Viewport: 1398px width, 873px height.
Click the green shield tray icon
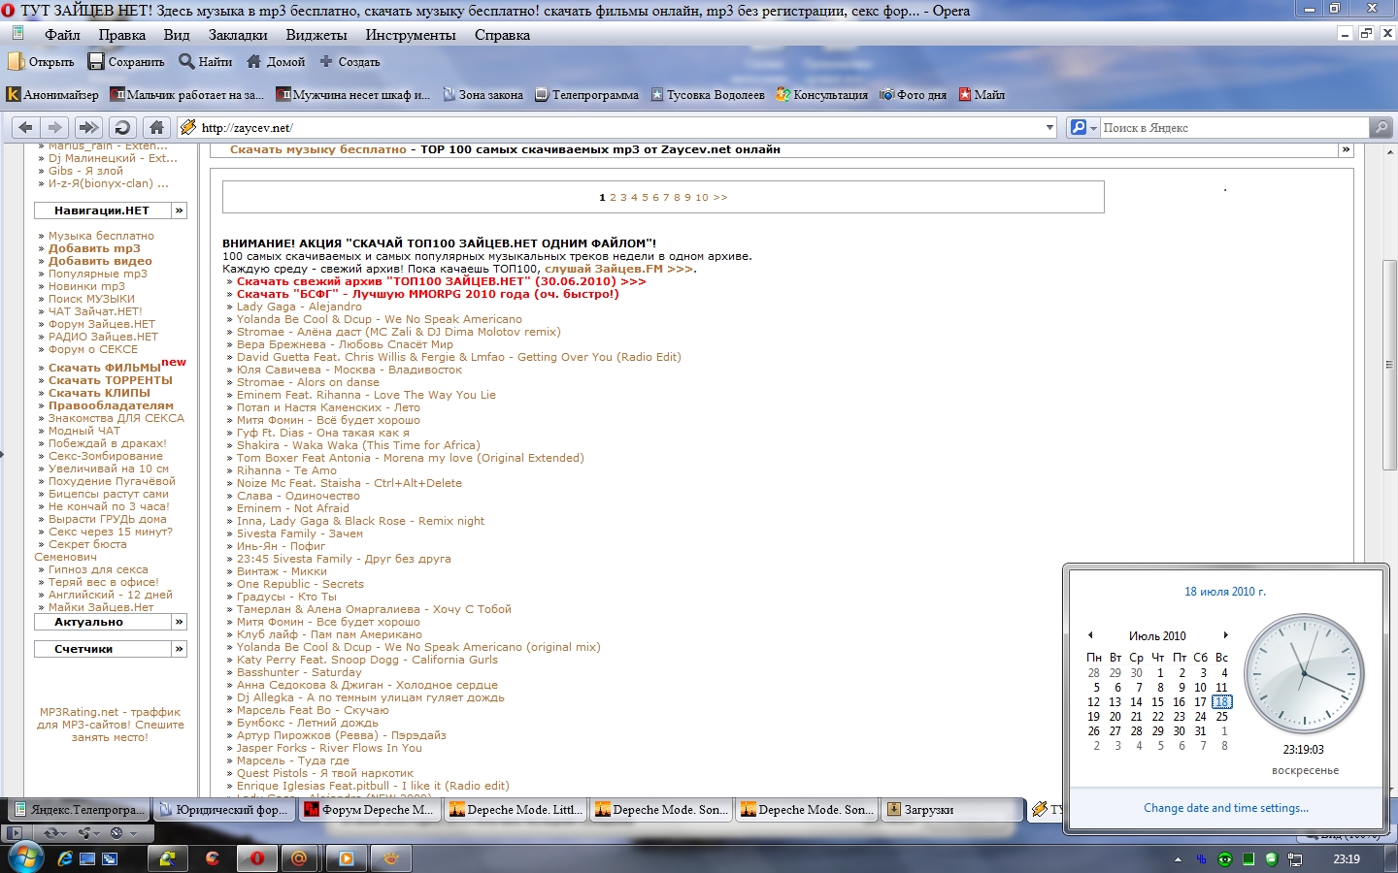[x=1272, y=859]
